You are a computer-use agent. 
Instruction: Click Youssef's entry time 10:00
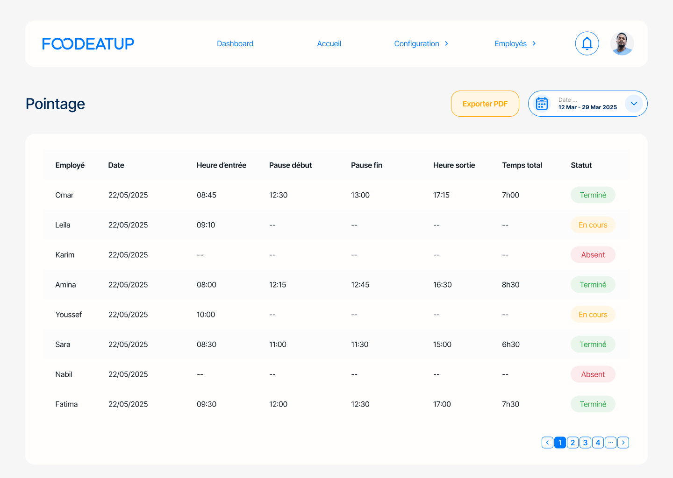click(x=206, y=315)
